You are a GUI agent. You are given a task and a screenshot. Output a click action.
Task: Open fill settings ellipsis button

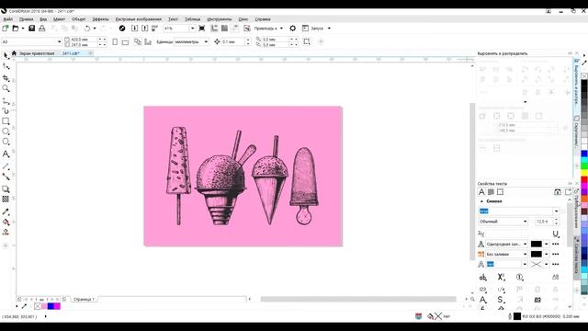point(556,244)
